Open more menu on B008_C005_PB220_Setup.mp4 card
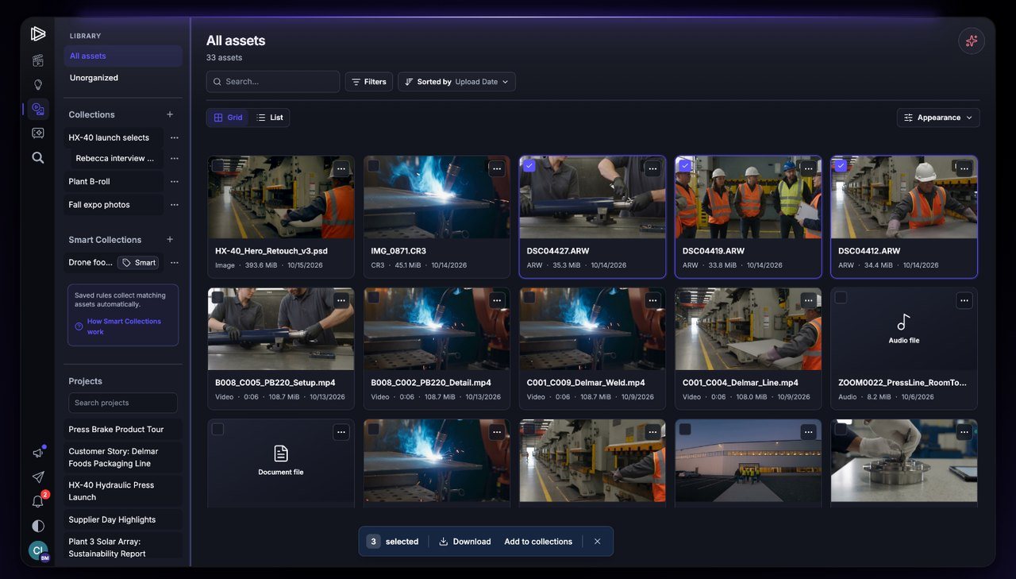The image size is (1016, 579). click(341, 300)
